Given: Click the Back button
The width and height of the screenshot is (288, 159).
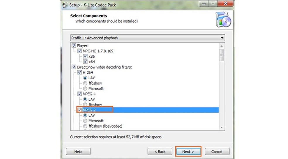Looking at the screenshot, I should click(160, 152).
